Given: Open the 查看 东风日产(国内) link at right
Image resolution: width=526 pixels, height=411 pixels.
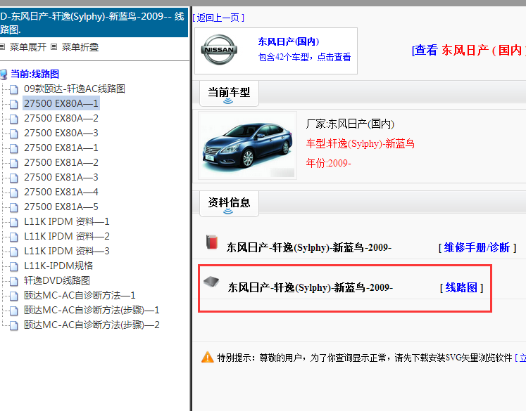Looking at the screenshot, I should tap(469, 50).
